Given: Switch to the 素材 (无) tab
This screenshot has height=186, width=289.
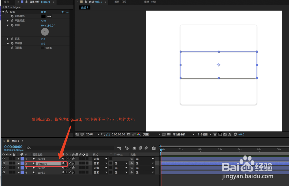Looking at the screenshot, I should coord(150,2).
